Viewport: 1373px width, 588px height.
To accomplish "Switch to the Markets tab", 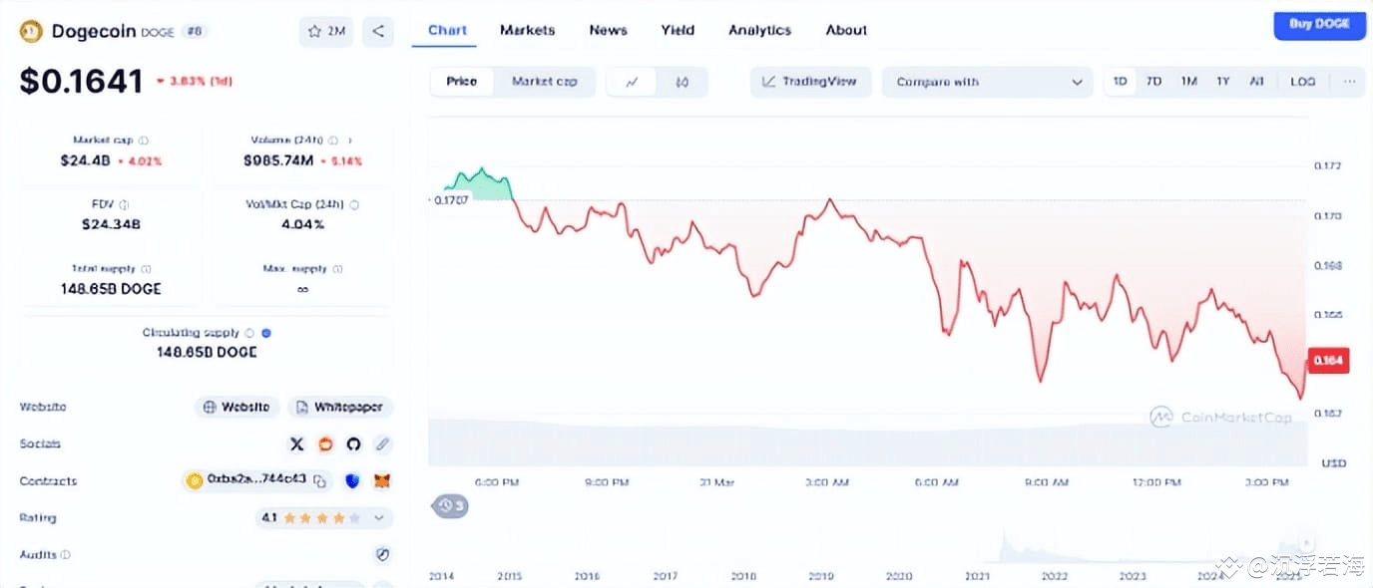I will [527, 30].
